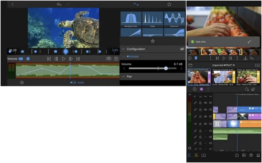Switch to the Audio tab
The height and width of the screenshot is (163, 262).
pos(77,82)
